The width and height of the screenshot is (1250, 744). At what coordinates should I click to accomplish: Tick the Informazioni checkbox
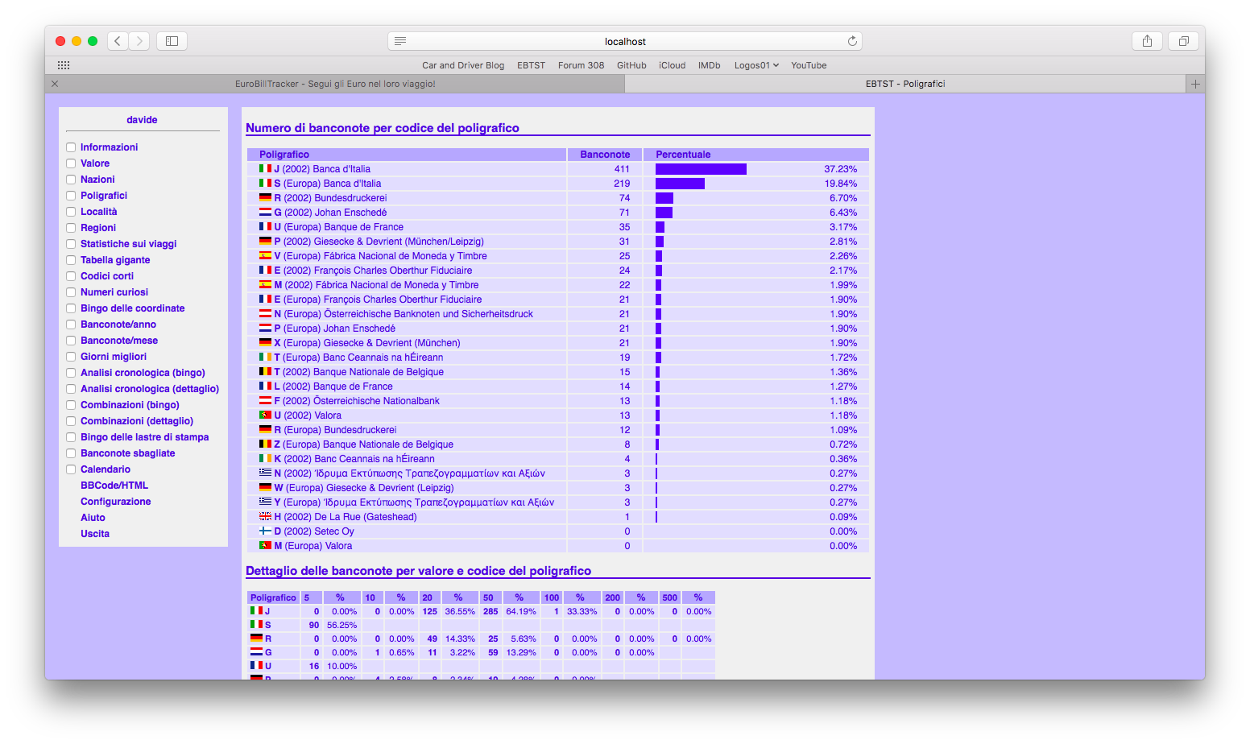pos(71,147)
